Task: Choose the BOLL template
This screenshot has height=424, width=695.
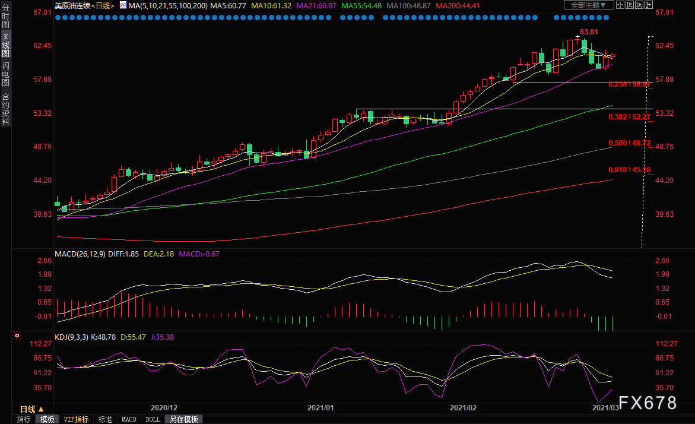Action: click(153, 419)
